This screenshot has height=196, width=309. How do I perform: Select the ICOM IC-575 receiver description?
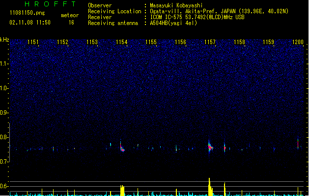point(197,17)
